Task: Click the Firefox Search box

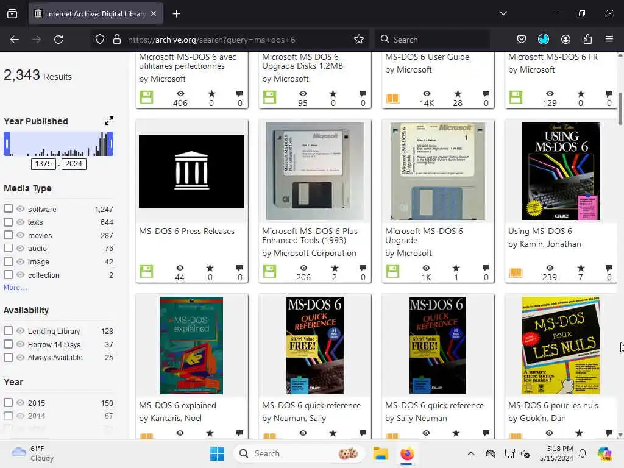Action: (433, 40)
